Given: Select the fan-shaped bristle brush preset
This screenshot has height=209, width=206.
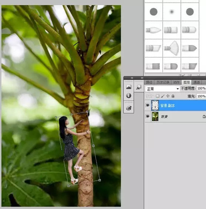Looking at the screenshot, I should click(x=172, y=48).
